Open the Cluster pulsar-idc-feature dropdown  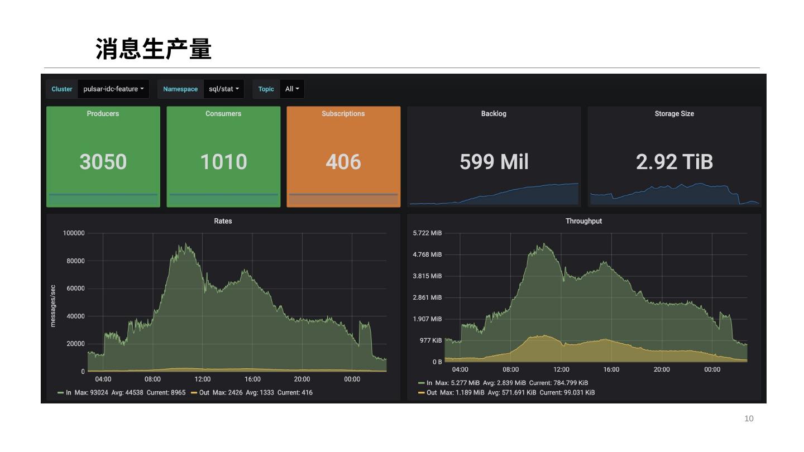coord(113,89)
